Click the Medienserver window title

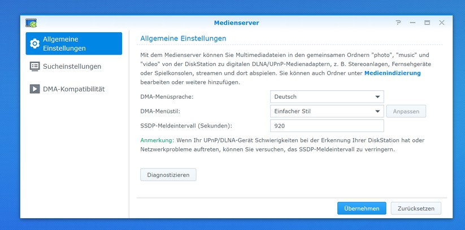coord(236,23)
